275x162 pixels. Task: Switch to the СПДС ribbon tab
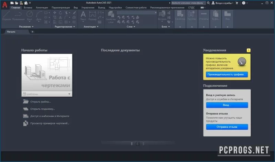pyautogui.click(x=191, y=8)
